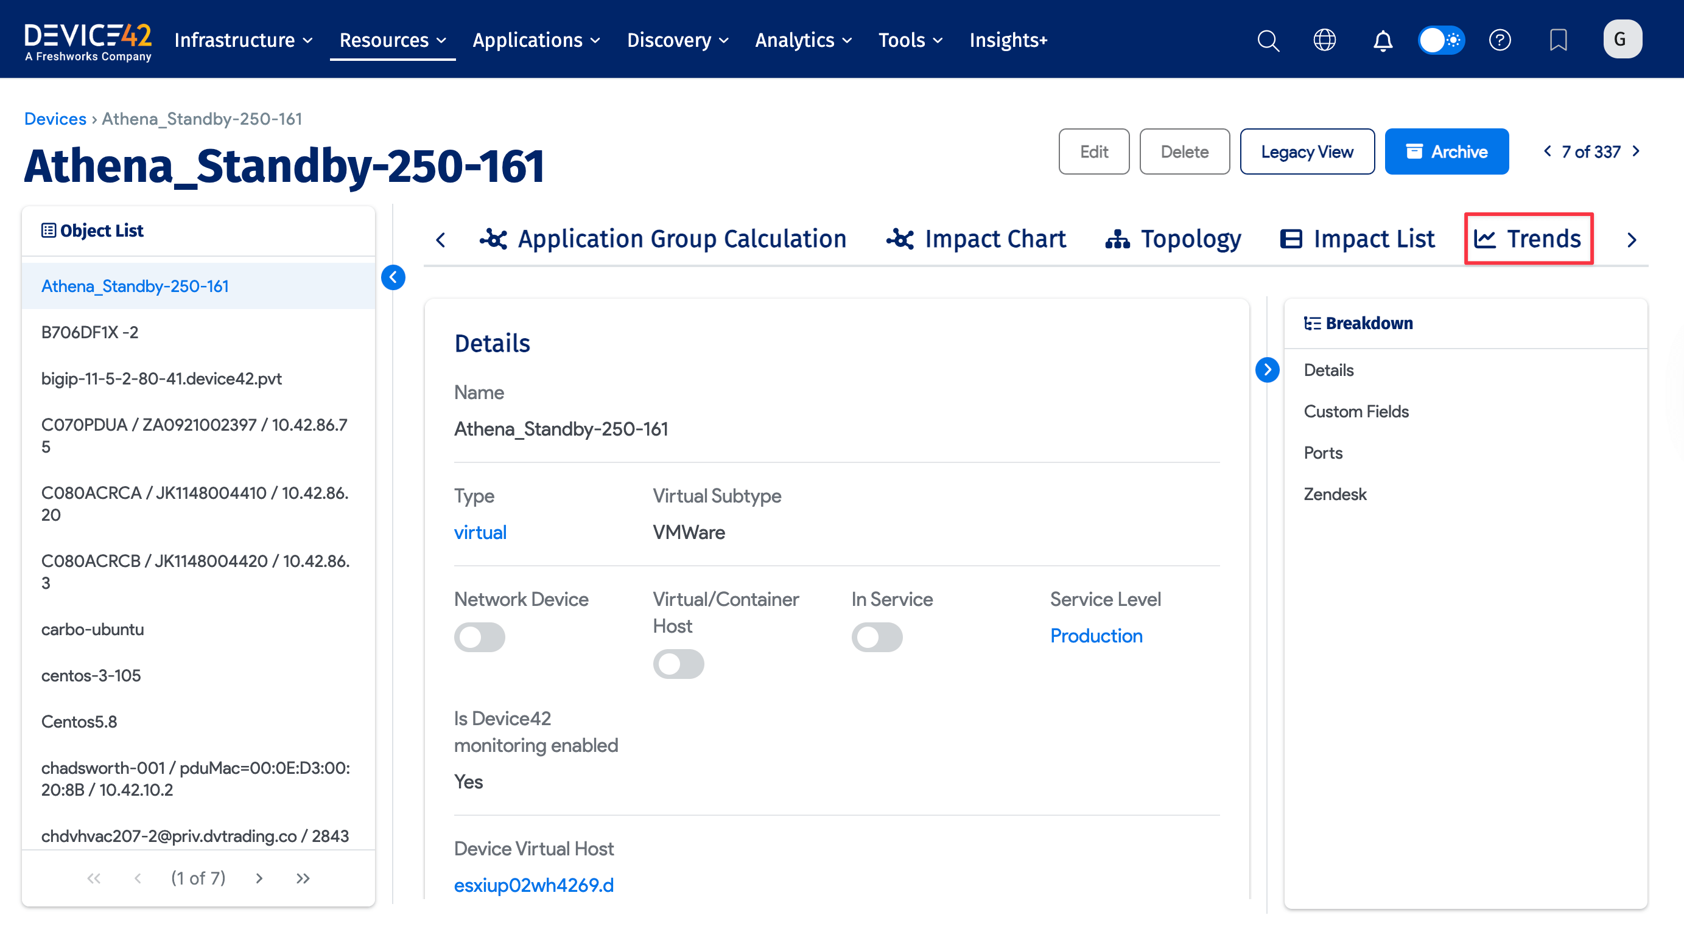Enable the In Service switch
Viewport: 1684px width, 932px height.
876,637
